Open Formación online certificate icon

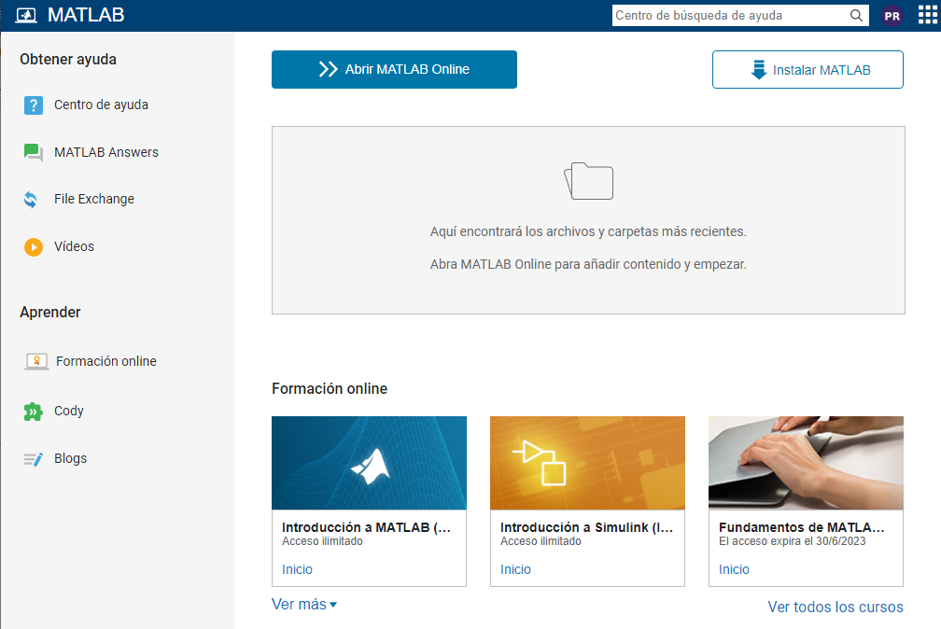click(35, 361)
